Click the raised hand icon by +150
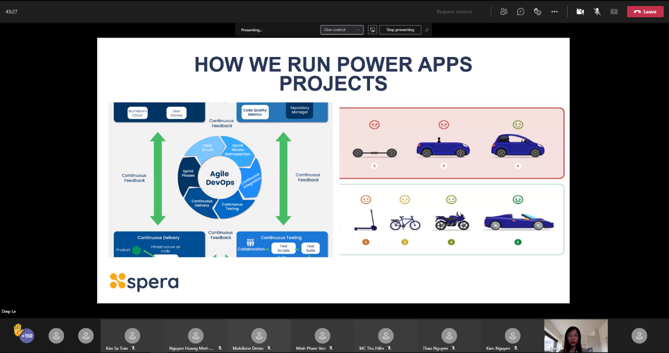Viewport: 669px width, 353px height. pos(18,330)
